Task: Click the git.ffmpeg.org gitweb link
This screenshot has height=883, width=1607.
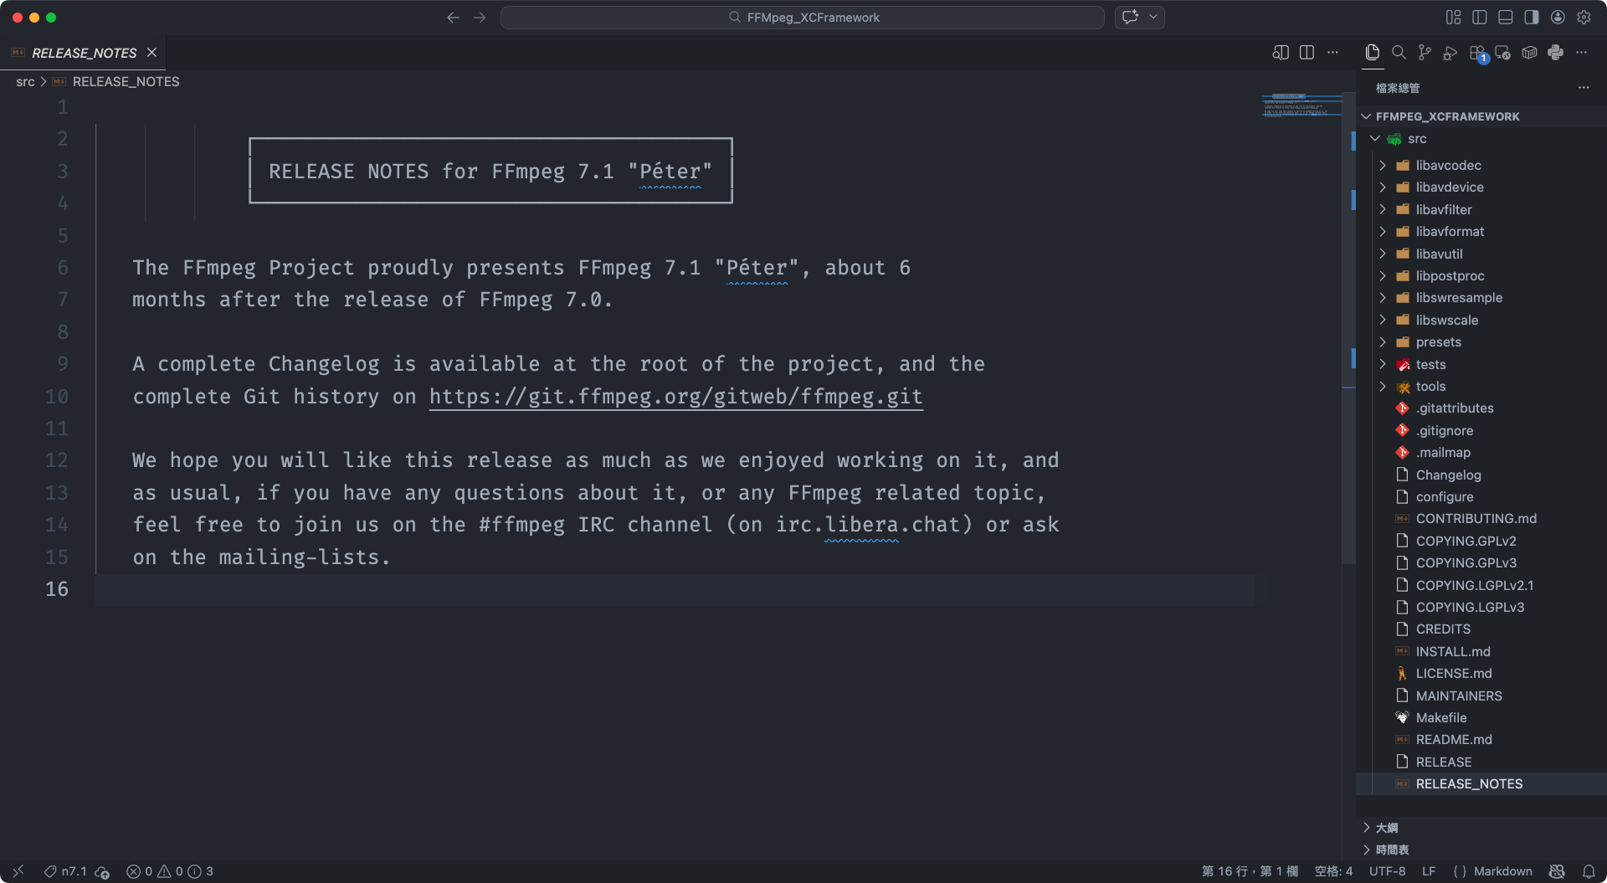Action: 675,397
